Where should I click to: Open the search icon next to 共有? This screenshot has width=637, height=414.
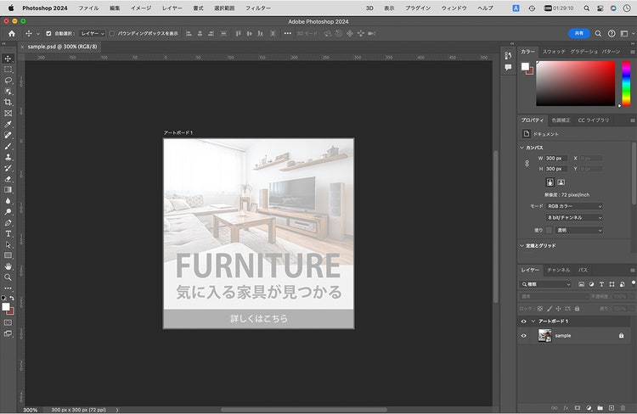point(598,34)
